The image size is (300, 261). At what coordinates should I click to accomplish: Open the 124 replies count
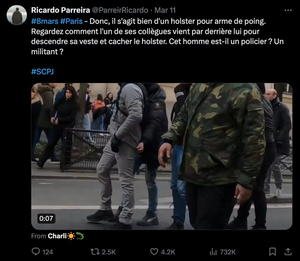48,252
